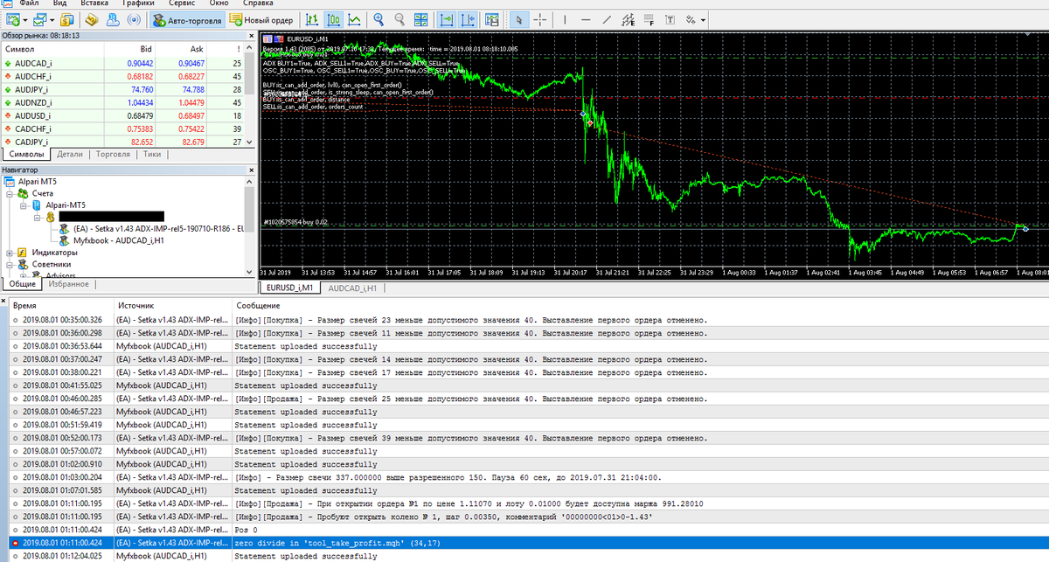This screenshot has height=562, width=1049.
Task: Click the Новый ордер button
Action: click(261, 19)
